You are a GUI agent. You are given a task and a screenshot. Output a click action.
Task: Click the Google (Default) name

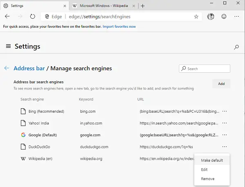tap(42, 135)
